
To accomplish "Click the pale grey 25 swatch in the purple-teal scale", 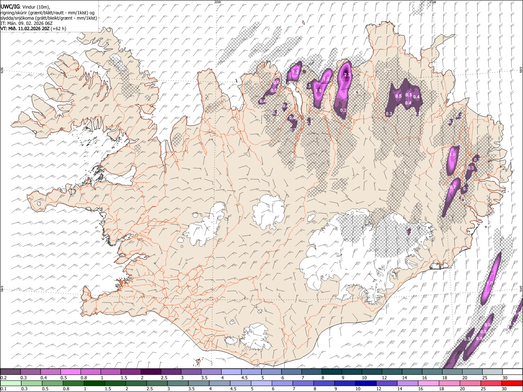I will pyautogui.click(x=492, y=372).
